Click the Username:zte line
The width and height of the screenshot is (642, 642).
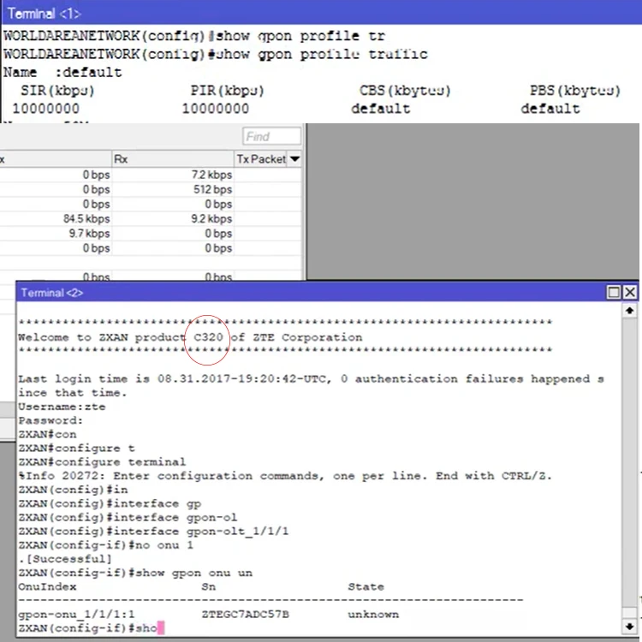coord(62,407)
